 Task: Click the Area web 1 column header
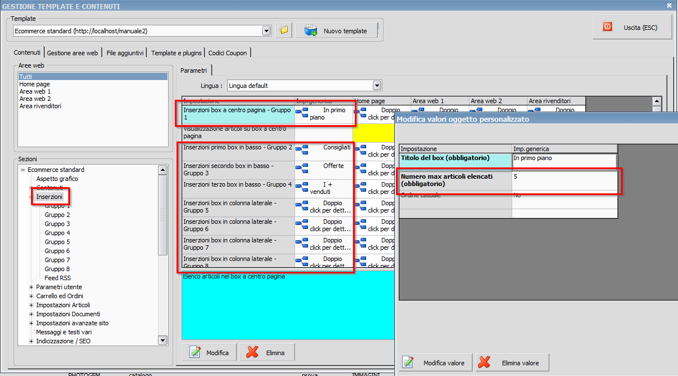(x=440, y=101)
